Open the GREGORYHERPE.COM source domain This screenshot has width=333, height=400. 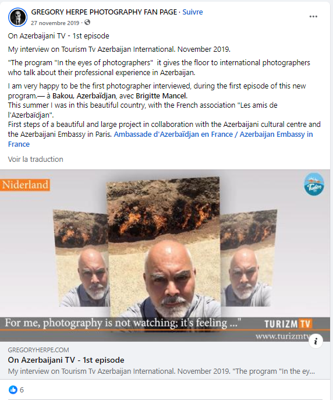point(38,350)
